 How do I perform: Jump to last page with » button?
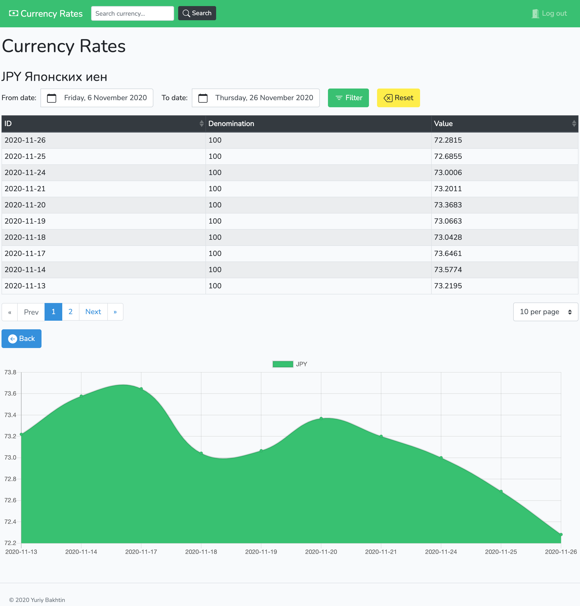(115, 312)
